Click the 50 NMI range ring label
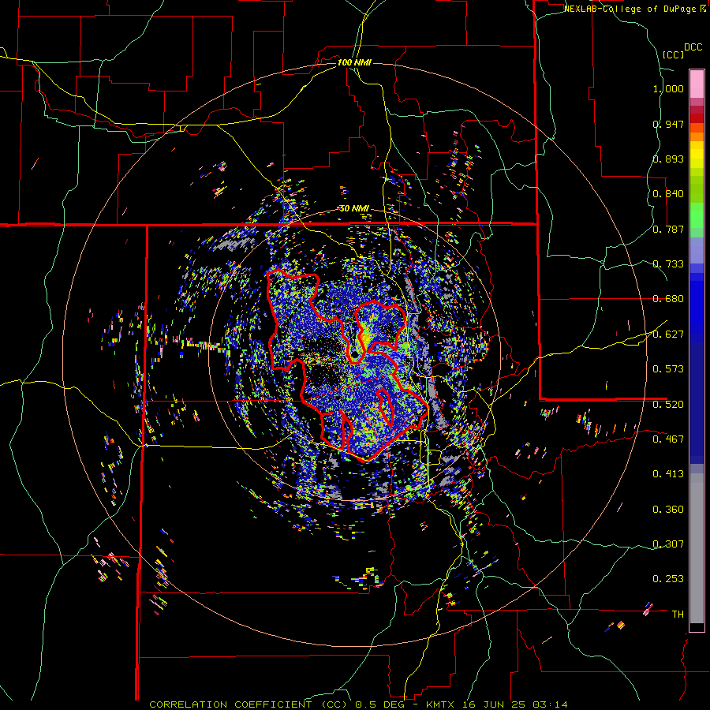The width and height of the screenshot is (710, 710). [x=354, y=208]
